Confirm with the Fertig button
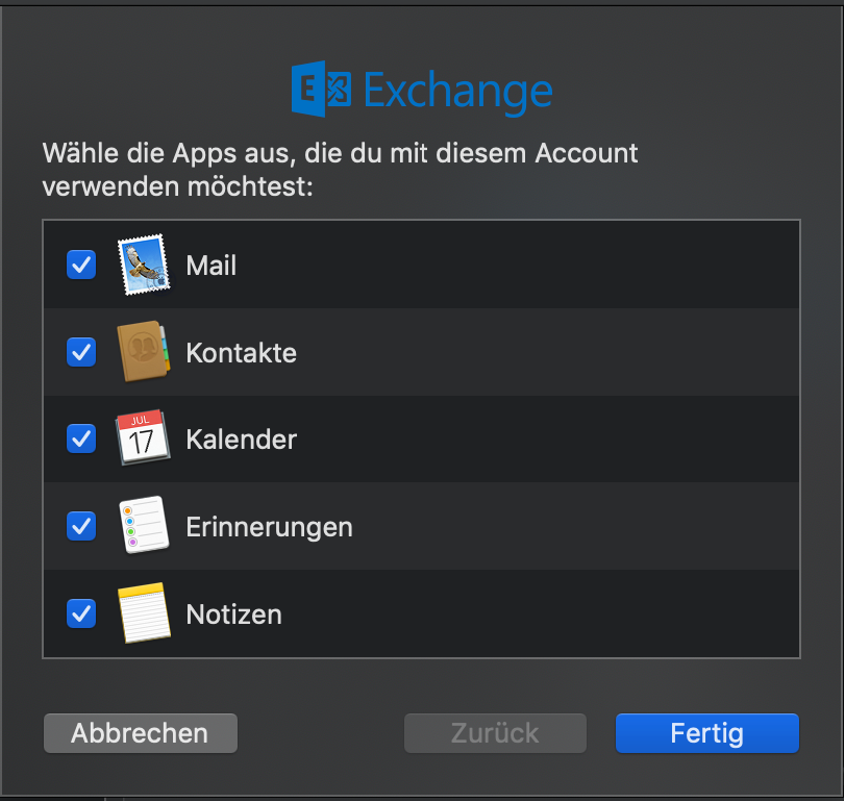Screen dimensions: 844x801 (707, 733)
